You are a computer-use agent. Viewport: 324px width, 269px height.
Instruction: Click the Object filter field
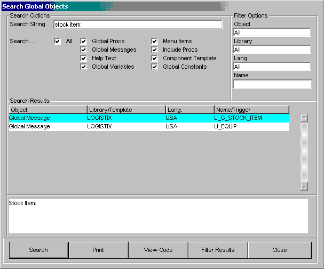(272, 32)
